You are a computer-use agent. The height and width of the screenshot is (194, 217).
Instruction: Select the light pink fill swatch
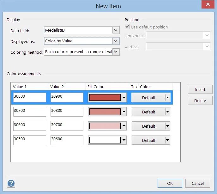[x=105, y=126]
